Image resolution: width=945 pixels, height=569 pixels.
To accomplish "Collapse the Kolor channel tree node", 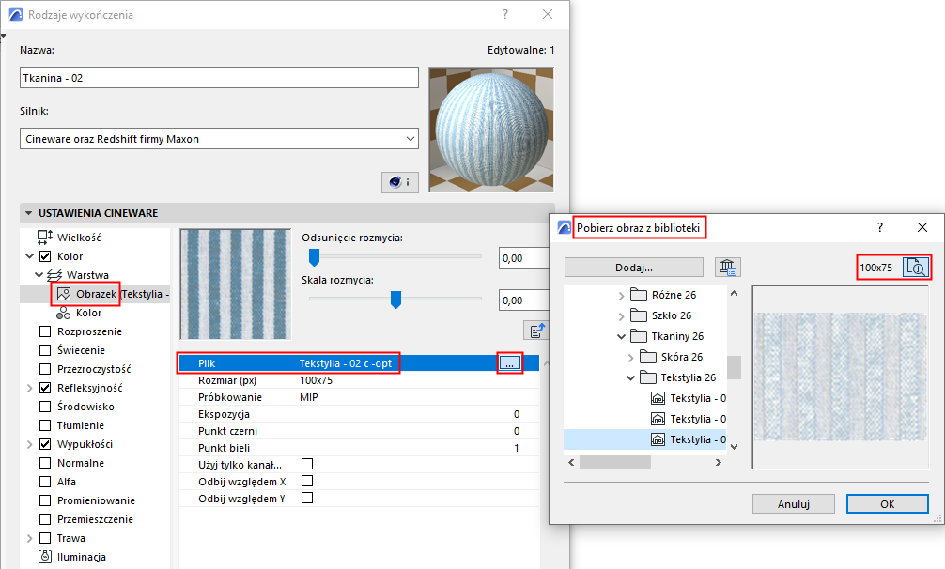I will pyautogui.click(x=29, y=256).
